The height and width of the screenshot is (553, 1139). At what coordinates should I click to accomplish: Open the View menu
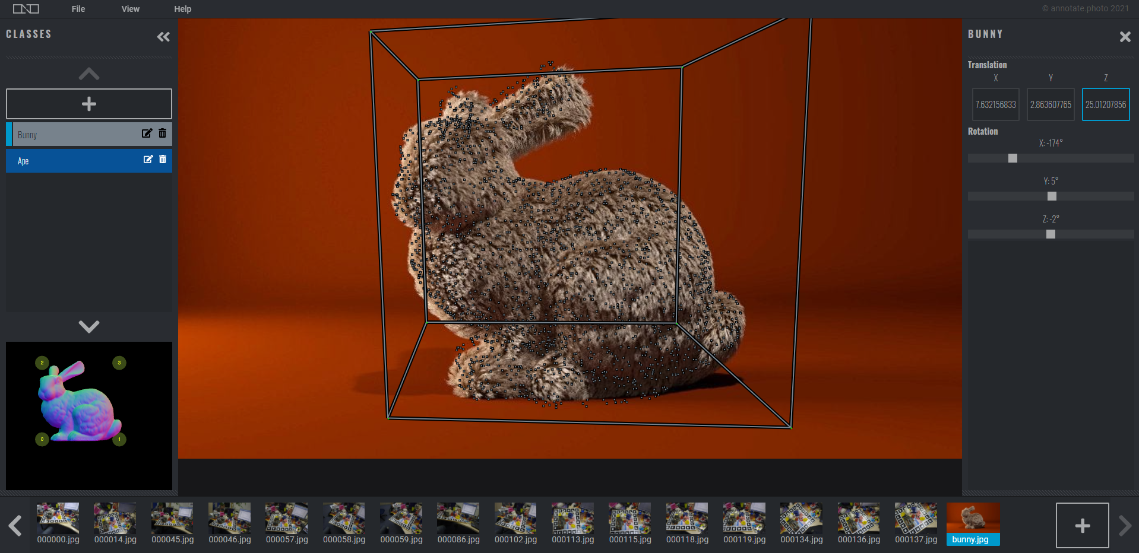coord(131,9)
